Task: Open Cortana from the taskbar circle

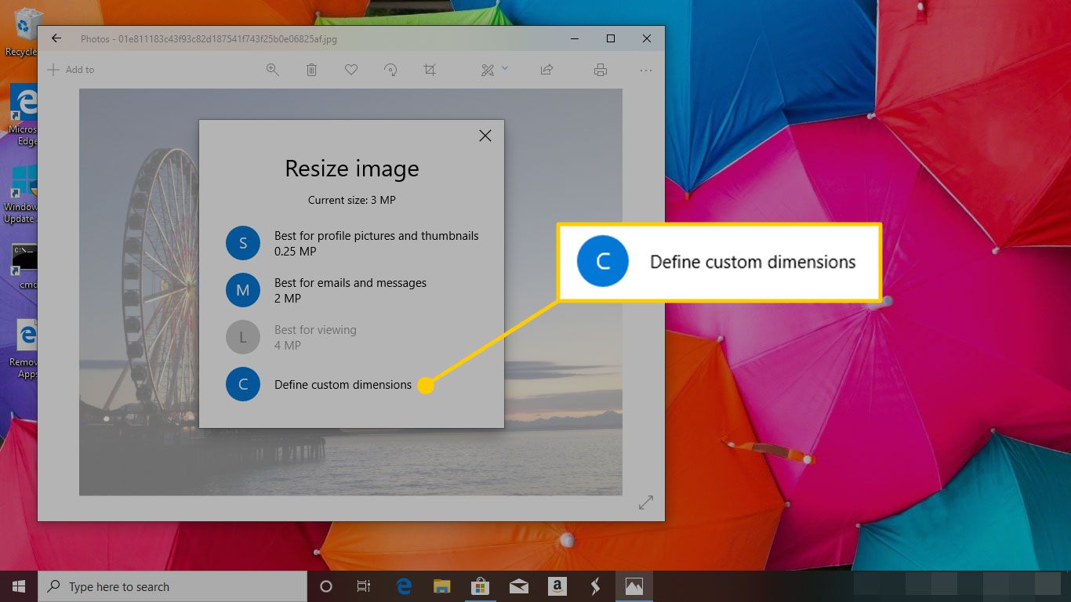Action: coord(326,586)
